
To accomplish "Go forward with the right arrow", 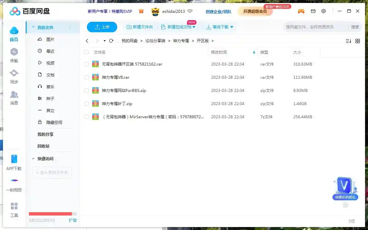I will click(97, 41).
